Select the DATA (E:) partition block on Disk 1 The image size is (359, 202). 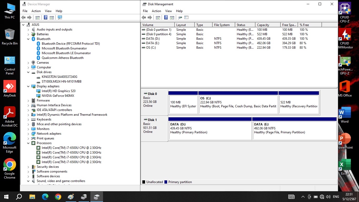click(x=294, y=129)
